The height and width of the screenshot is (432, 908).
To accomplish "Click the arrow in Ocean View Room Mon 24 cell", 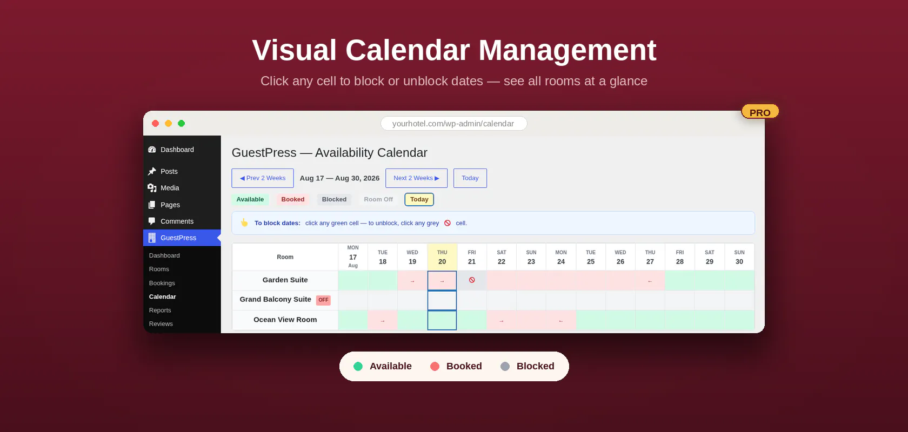I will tap(561, 321).
